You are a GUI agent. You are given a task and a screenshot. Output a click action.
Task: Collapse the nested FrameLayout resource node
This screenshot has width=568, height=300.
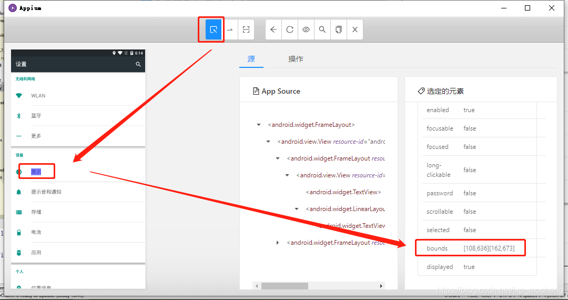tap(278, 158)
